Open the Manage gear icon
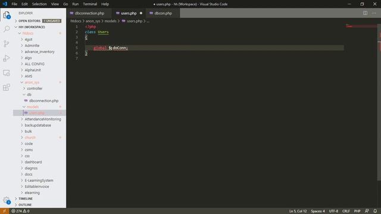 coord(7,200)
